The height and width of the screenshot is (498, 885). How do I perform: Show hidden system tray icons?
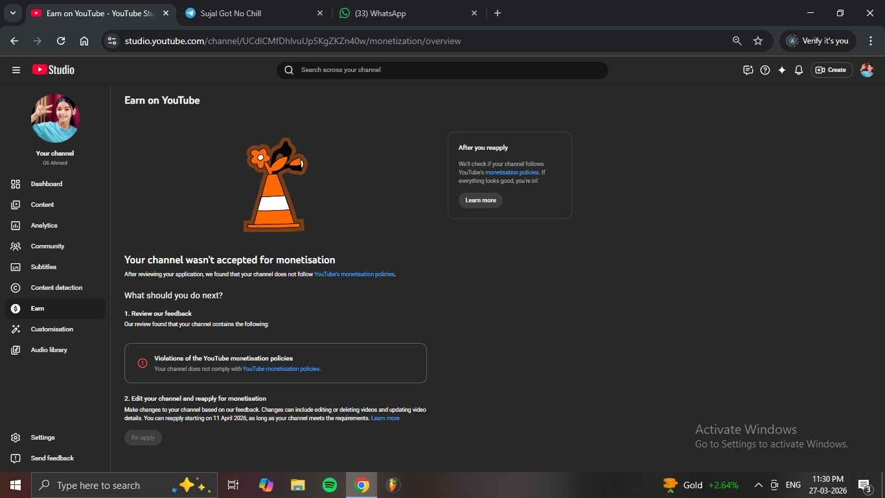coord(758,485)
